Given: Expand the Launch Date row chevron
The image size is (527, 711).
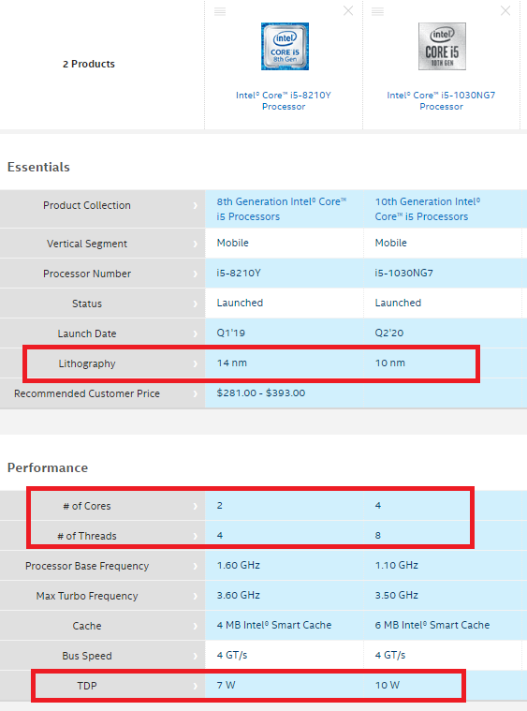Looking at the screenshot, I should pyautogui.click(x=196, y=333).
